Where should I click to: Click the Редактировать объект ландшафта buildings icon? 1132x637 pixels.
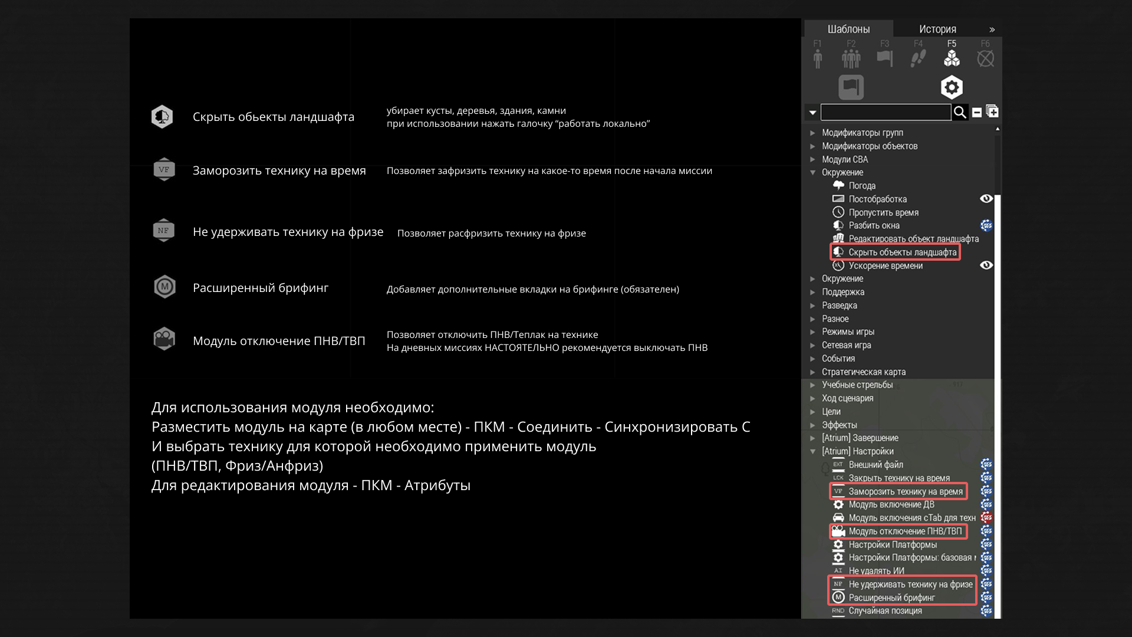click(x=838, y=238)
